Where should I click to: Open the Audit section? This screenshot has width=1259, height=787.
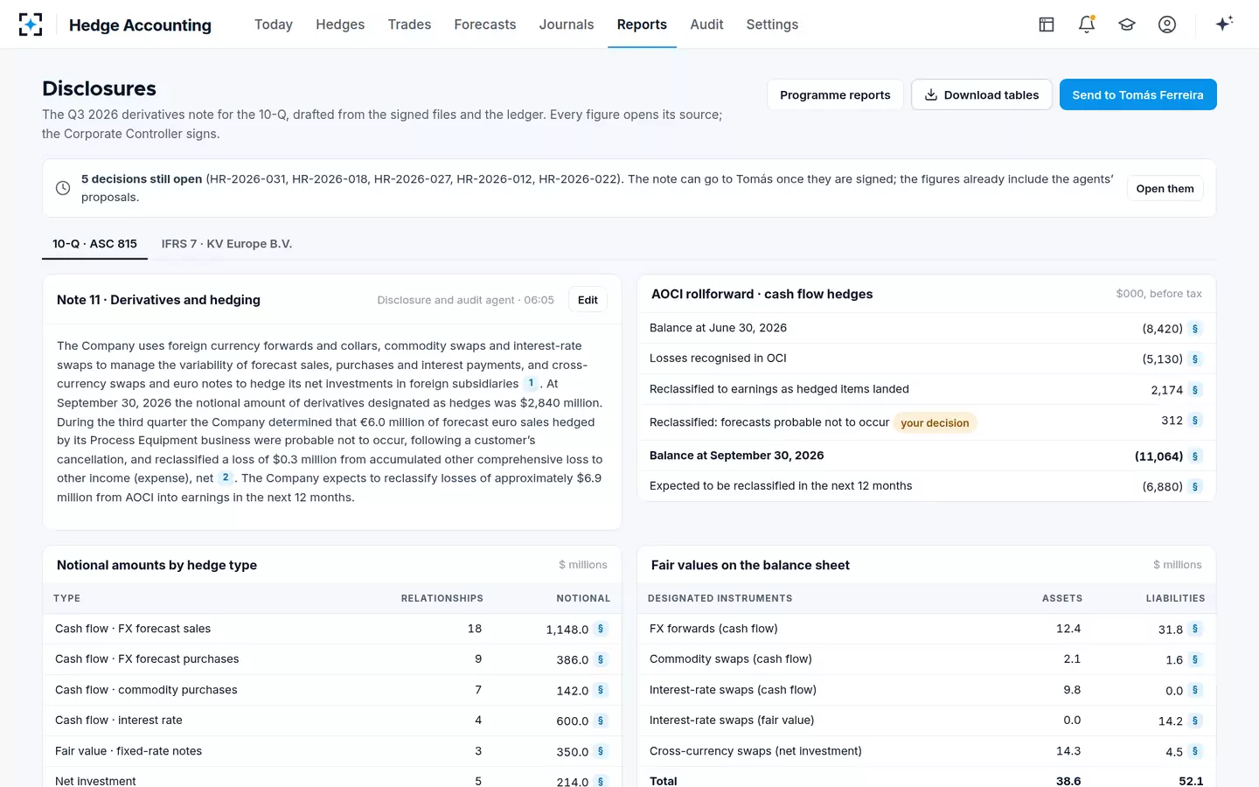pos(706,24)
